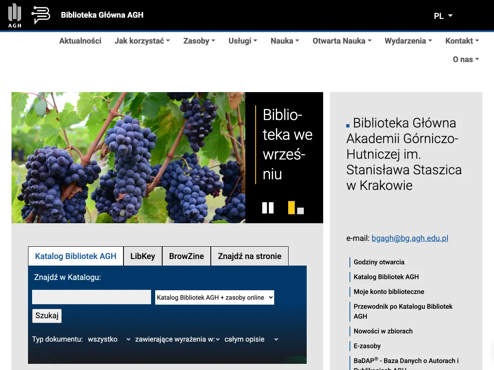Image resolution: width=494 pixels, height=370 pixels.
Task: Pause the slideshow carousel
Action: click(x=268, y=208)
